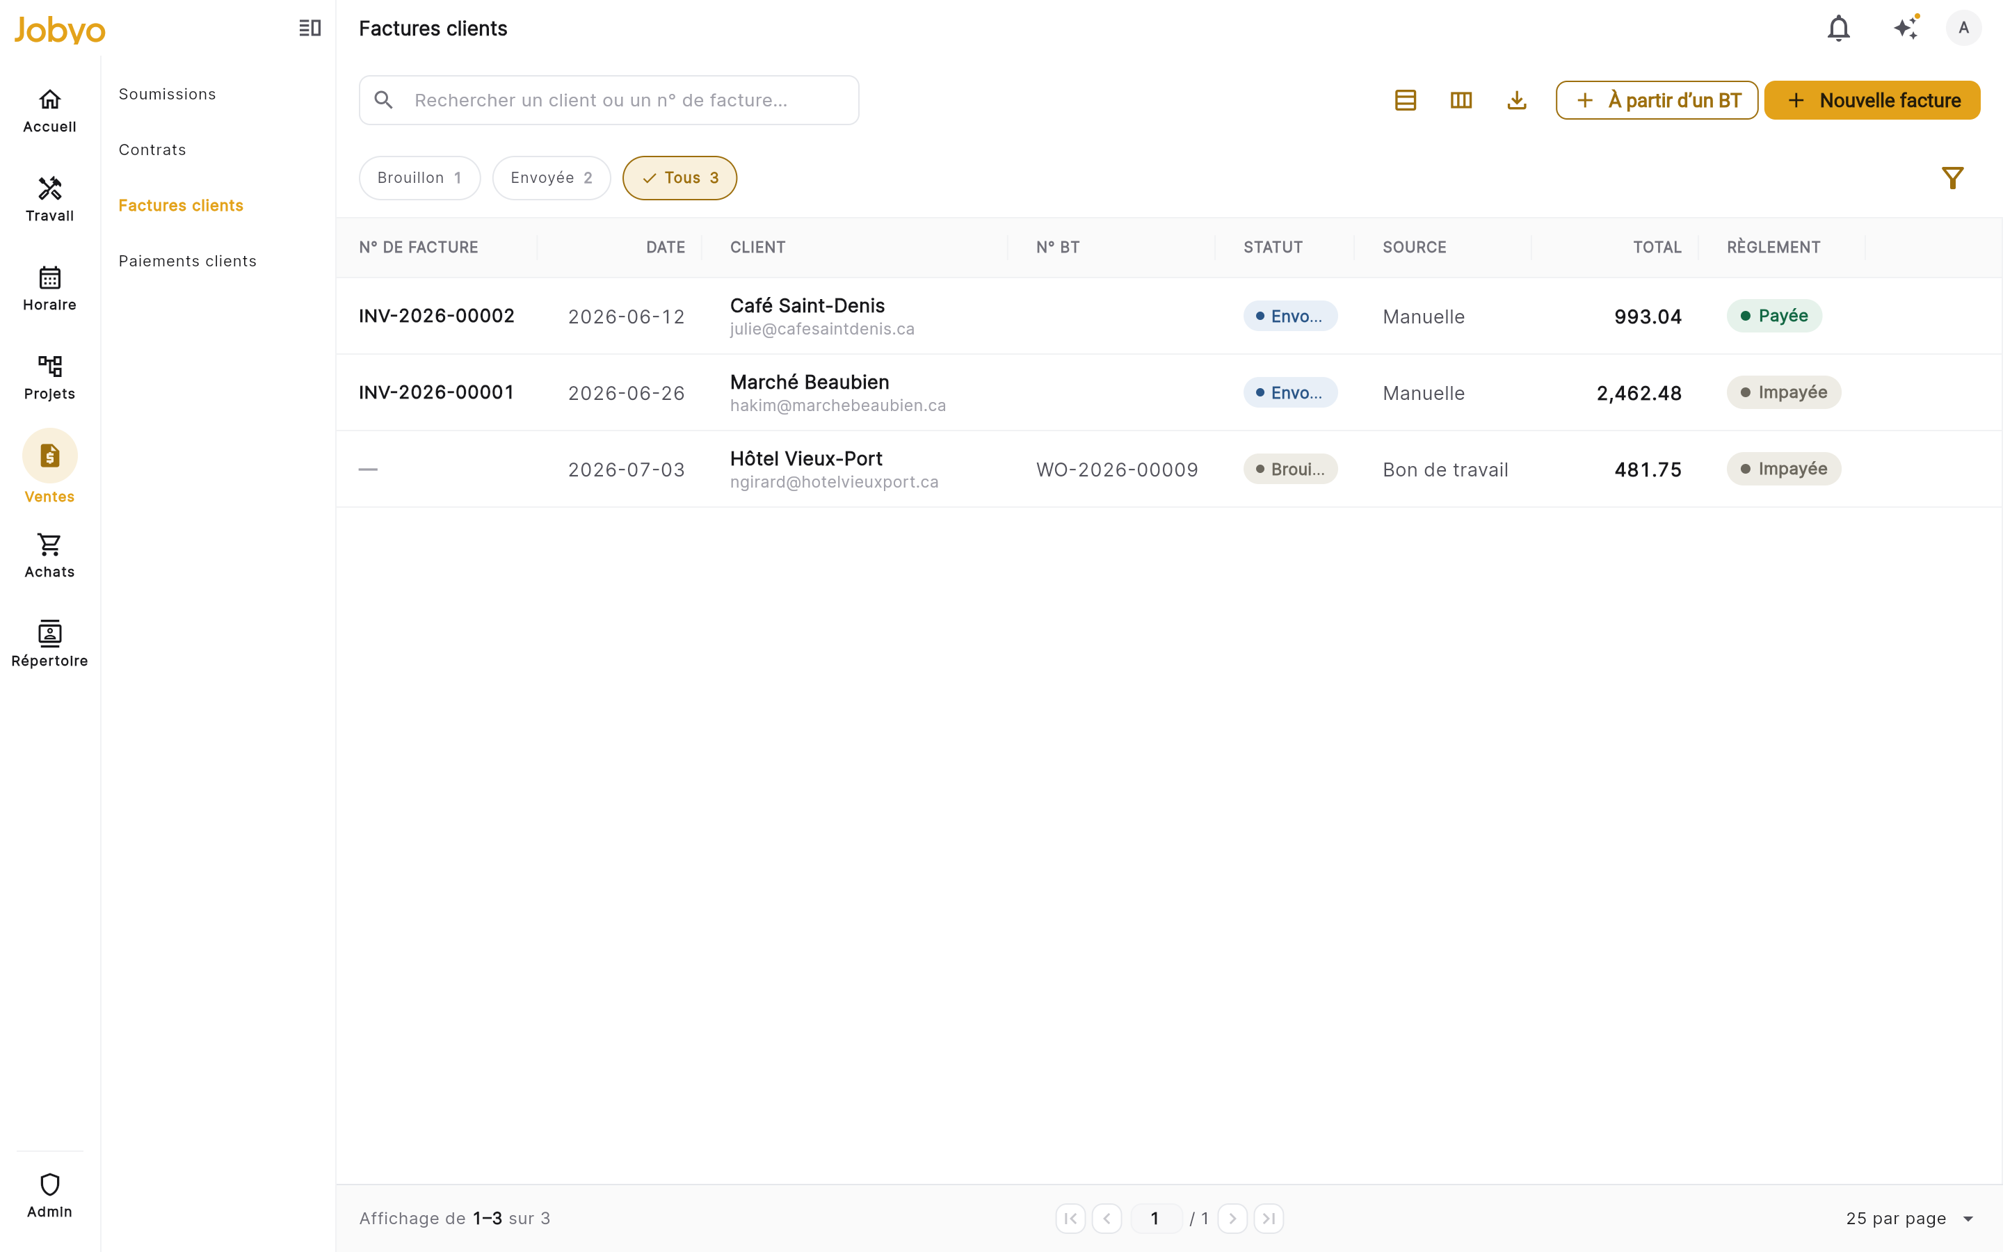Click the Payée payment badge
2003x1252 pixels.
coord(1773,316)
